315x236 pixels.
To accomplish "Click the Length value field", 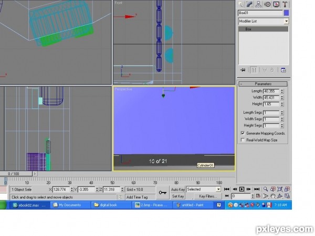I will click(271, 91).
